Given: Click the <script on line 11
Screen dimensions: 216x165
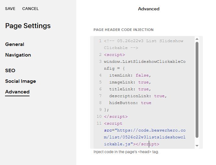Looking at the screenshot, I should (113, 123).
